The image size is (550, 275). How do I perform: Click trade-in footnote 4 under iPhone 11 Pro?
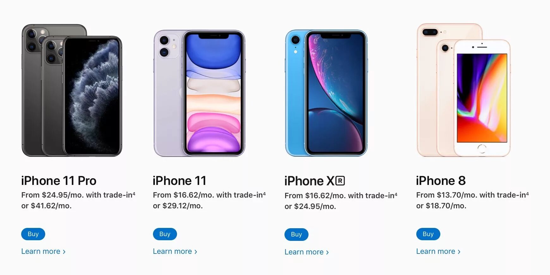pos(134,193)
